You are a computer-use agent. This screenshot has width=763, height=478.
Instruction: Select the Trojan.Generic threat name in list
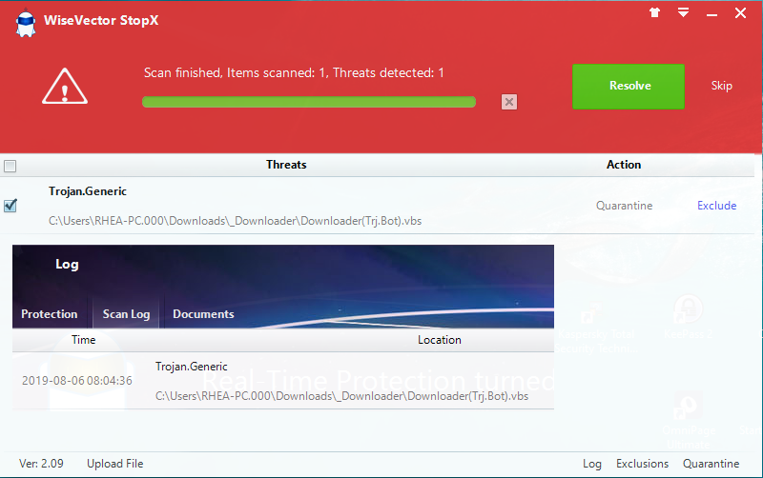88,191
